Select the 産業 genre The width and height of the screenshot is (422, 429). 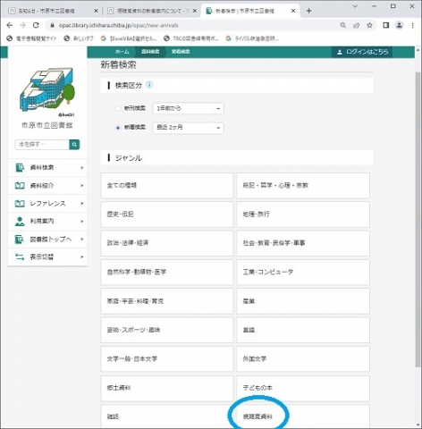coord(303,301)
